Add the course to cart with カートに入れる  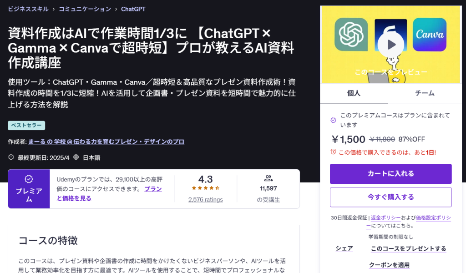[390, 173]
